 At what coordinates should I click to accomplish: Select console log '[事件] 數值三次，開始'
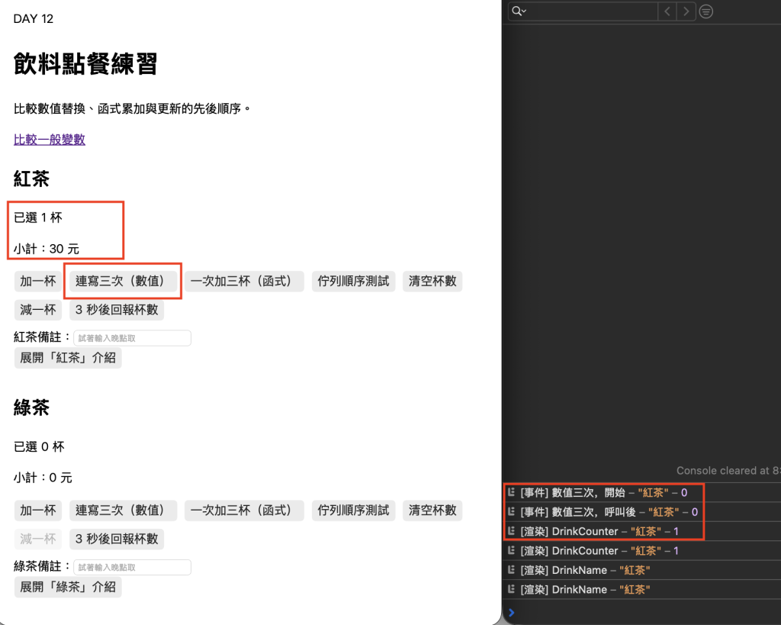click(x=641, y=492)
